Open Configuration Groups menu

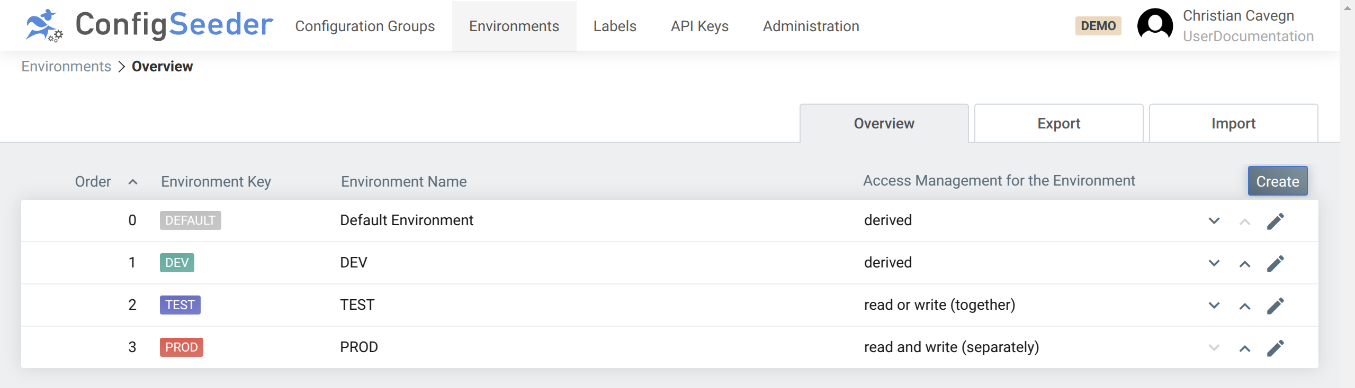pyautogui.click(x=365, y=26)
